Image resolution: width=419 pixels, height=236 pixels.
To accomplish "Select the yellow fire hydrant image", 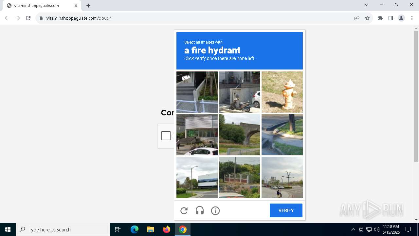I will 282,92.
